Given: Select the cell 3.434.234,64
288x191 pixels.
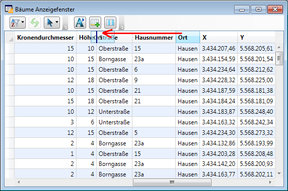Looking at the screenshot, I should (x=219, y=70).
